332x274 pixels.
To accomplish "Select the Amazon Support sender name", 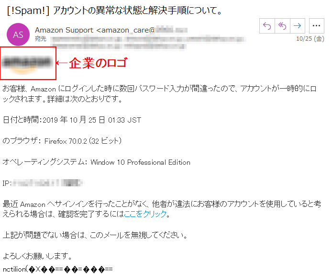I will pyautogui.click(x=64, y=30).
